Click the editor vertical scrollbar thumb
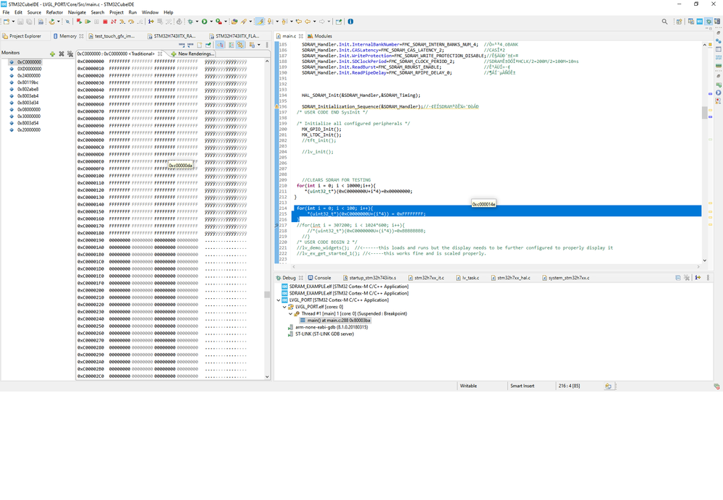The image size is (723, 500). point(705,112)
